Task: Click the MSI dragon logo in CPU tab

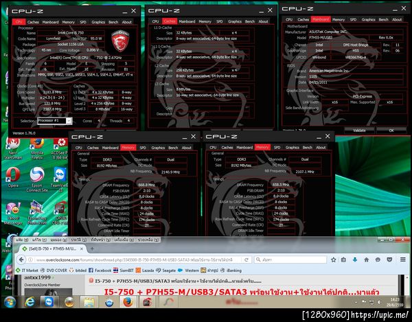Action: [x=120, y=41]
